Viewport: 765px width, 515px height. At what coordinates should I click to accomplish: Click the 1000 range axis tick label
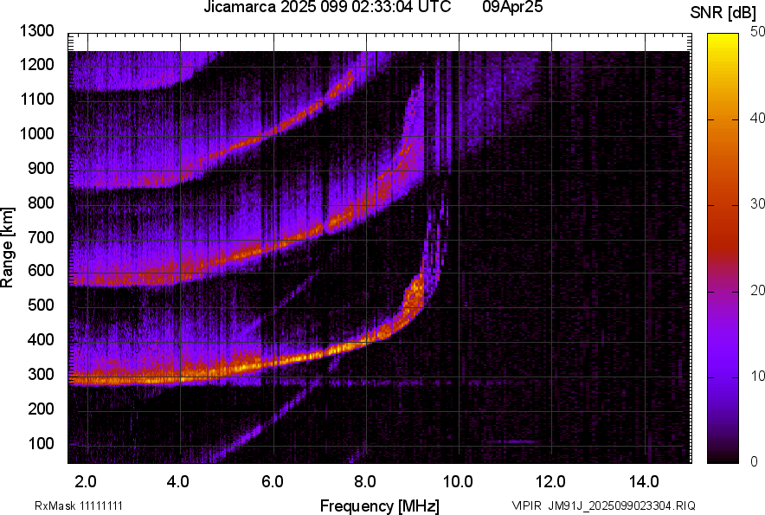[39, 133]
